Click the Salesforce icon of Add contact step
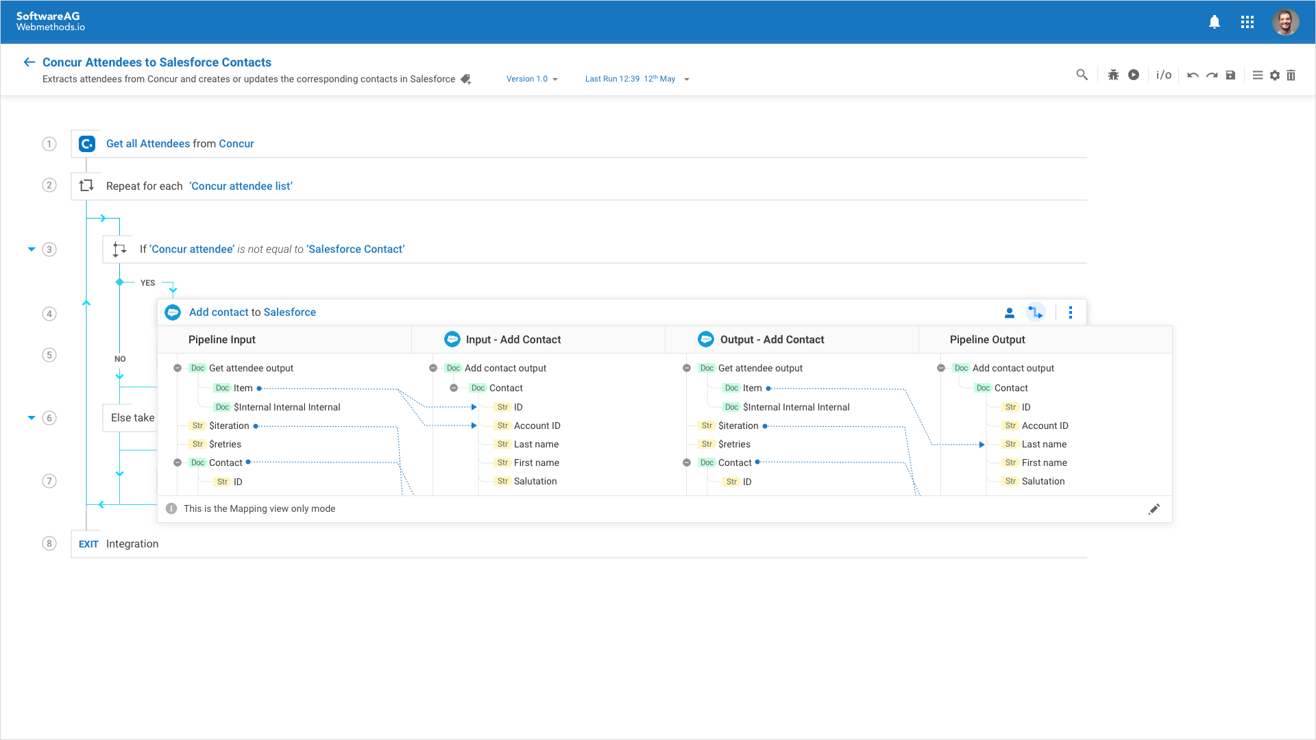Viewport: 1316px width, 740px height. (x=173, y=312)
